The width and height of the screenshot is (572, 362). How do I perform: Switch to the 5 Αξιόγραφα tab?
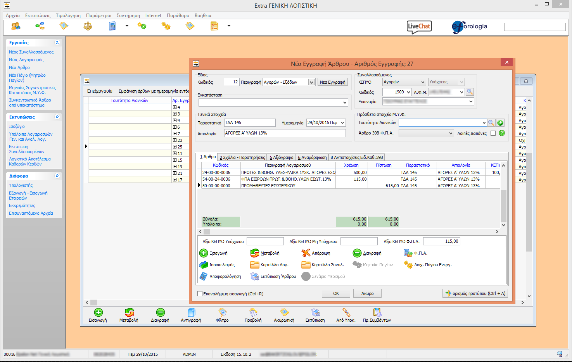[x=281, y=157]
